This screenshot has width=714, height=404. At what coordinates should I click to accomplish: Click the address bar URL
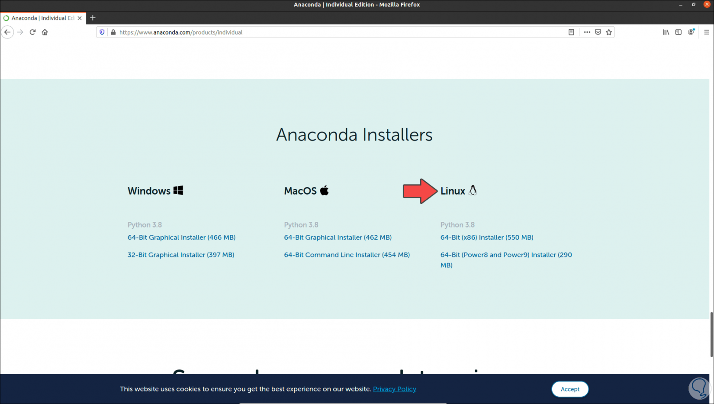pos(181,32)
